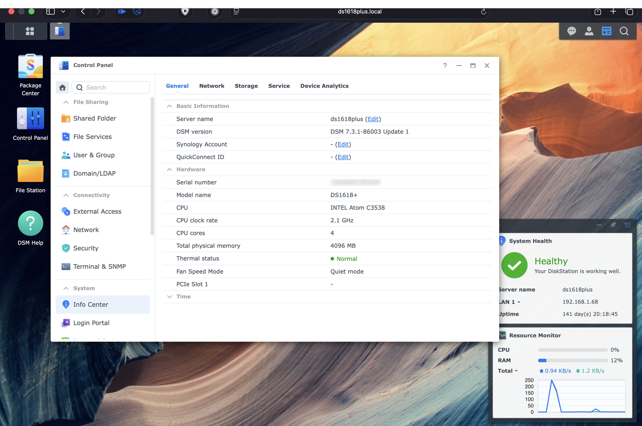The height and width of the screenshot is (426, 642).
Task: Open the Total network dropdown in widget
Action: click(516, 371)
